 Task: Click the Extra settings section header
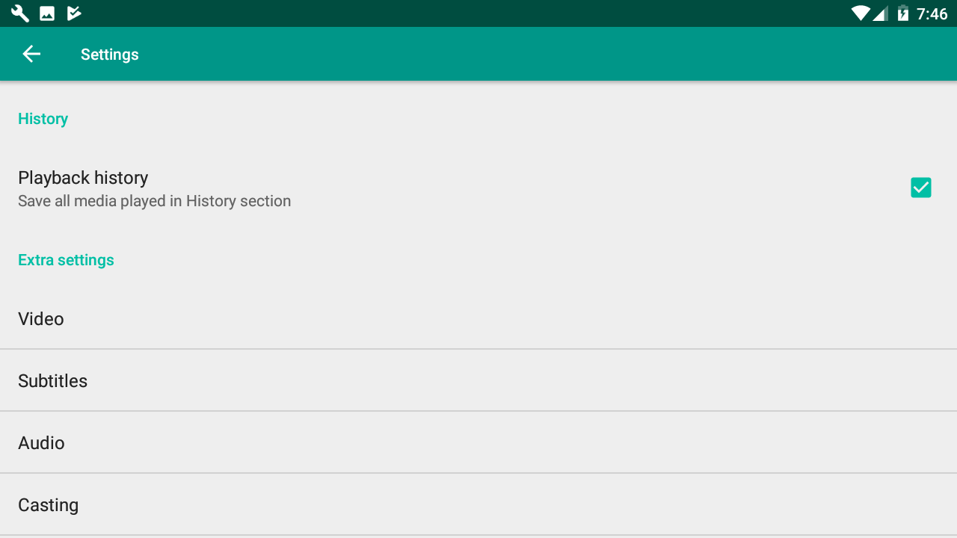click(x=66, y=260)
